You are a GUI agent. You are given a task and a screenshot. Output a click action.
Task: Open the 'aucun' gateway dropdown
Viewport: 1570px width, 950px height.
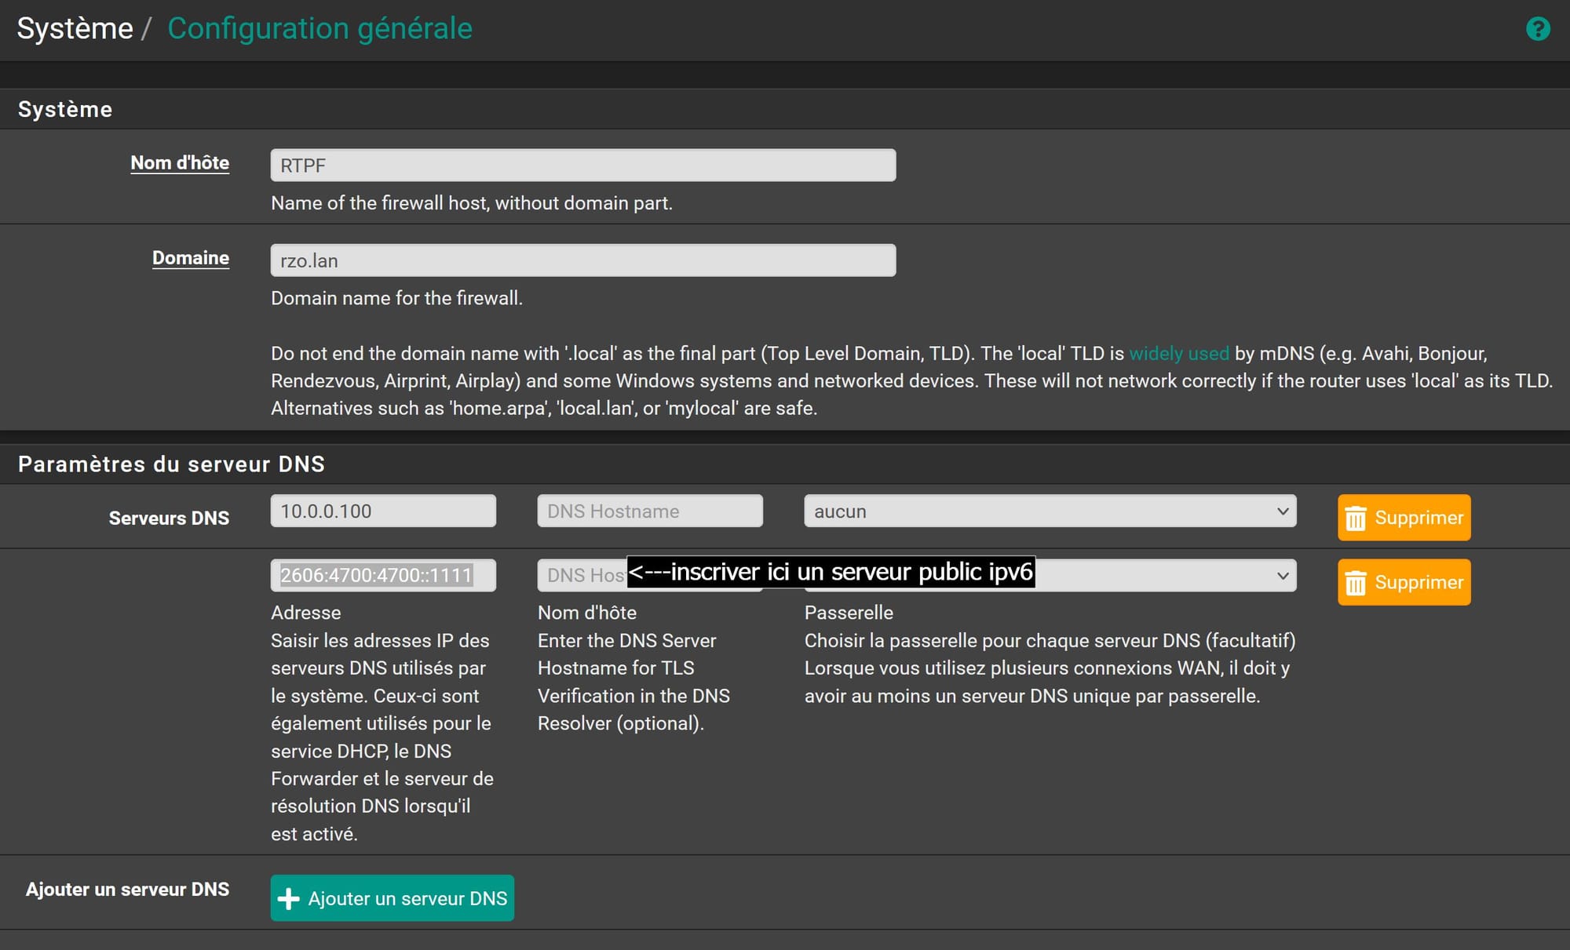(1050, 511)
